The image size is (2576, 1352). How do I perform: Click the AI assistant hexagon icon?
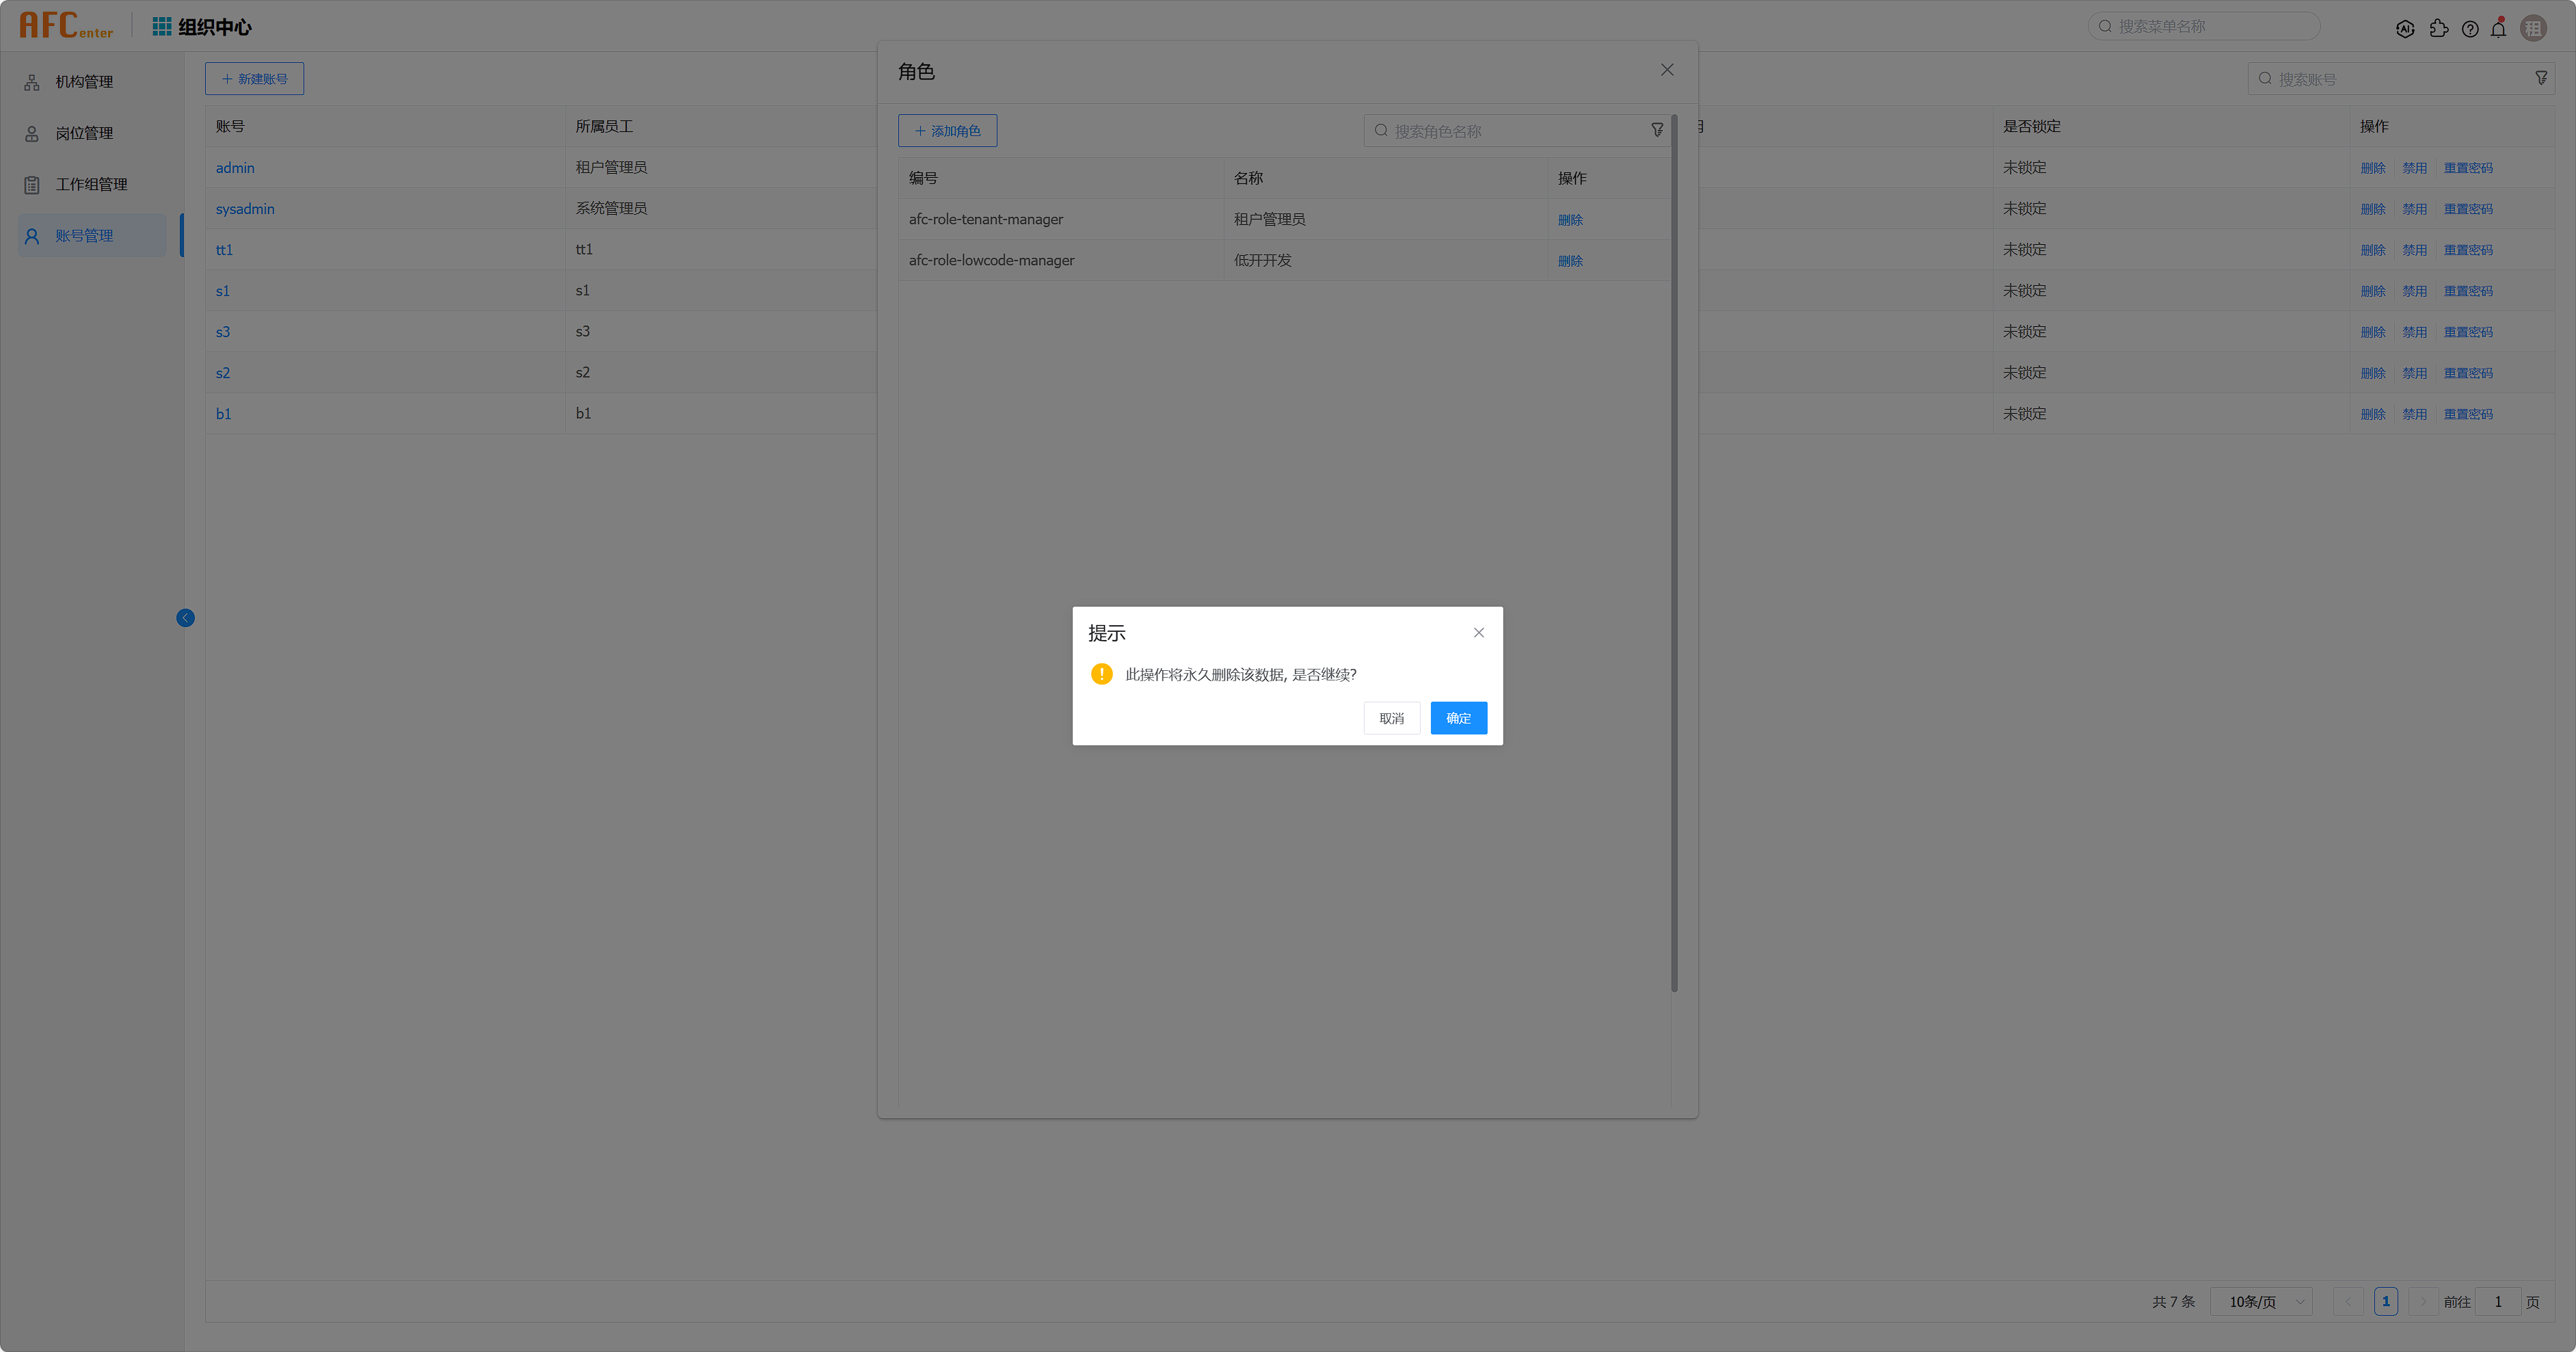2405,29
